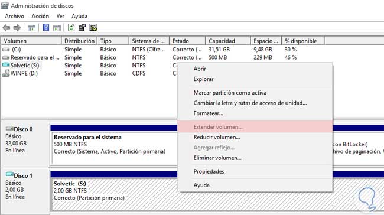Click the last toolbar icon with checkmark

pos(93,27)
